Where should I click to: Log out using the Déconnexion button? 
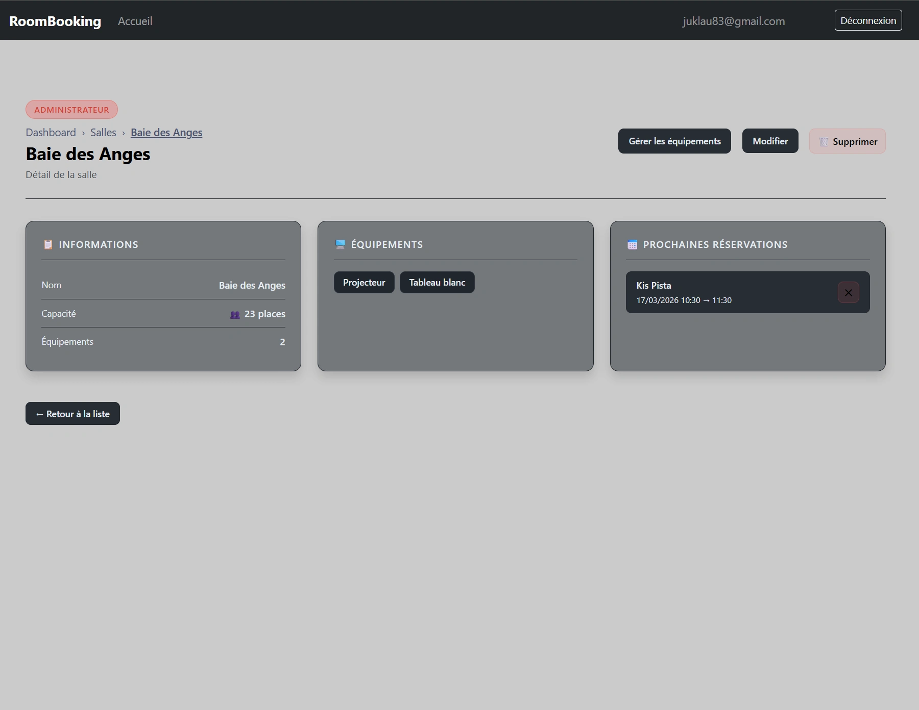pos(868,20)
